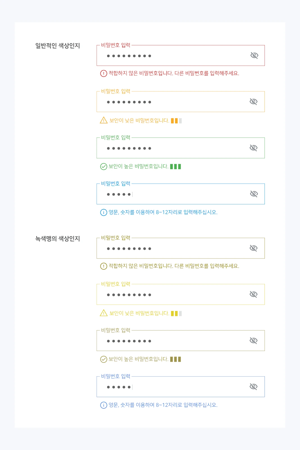
Task: Toggle password visibility in red error field
Action: (254, 55)
